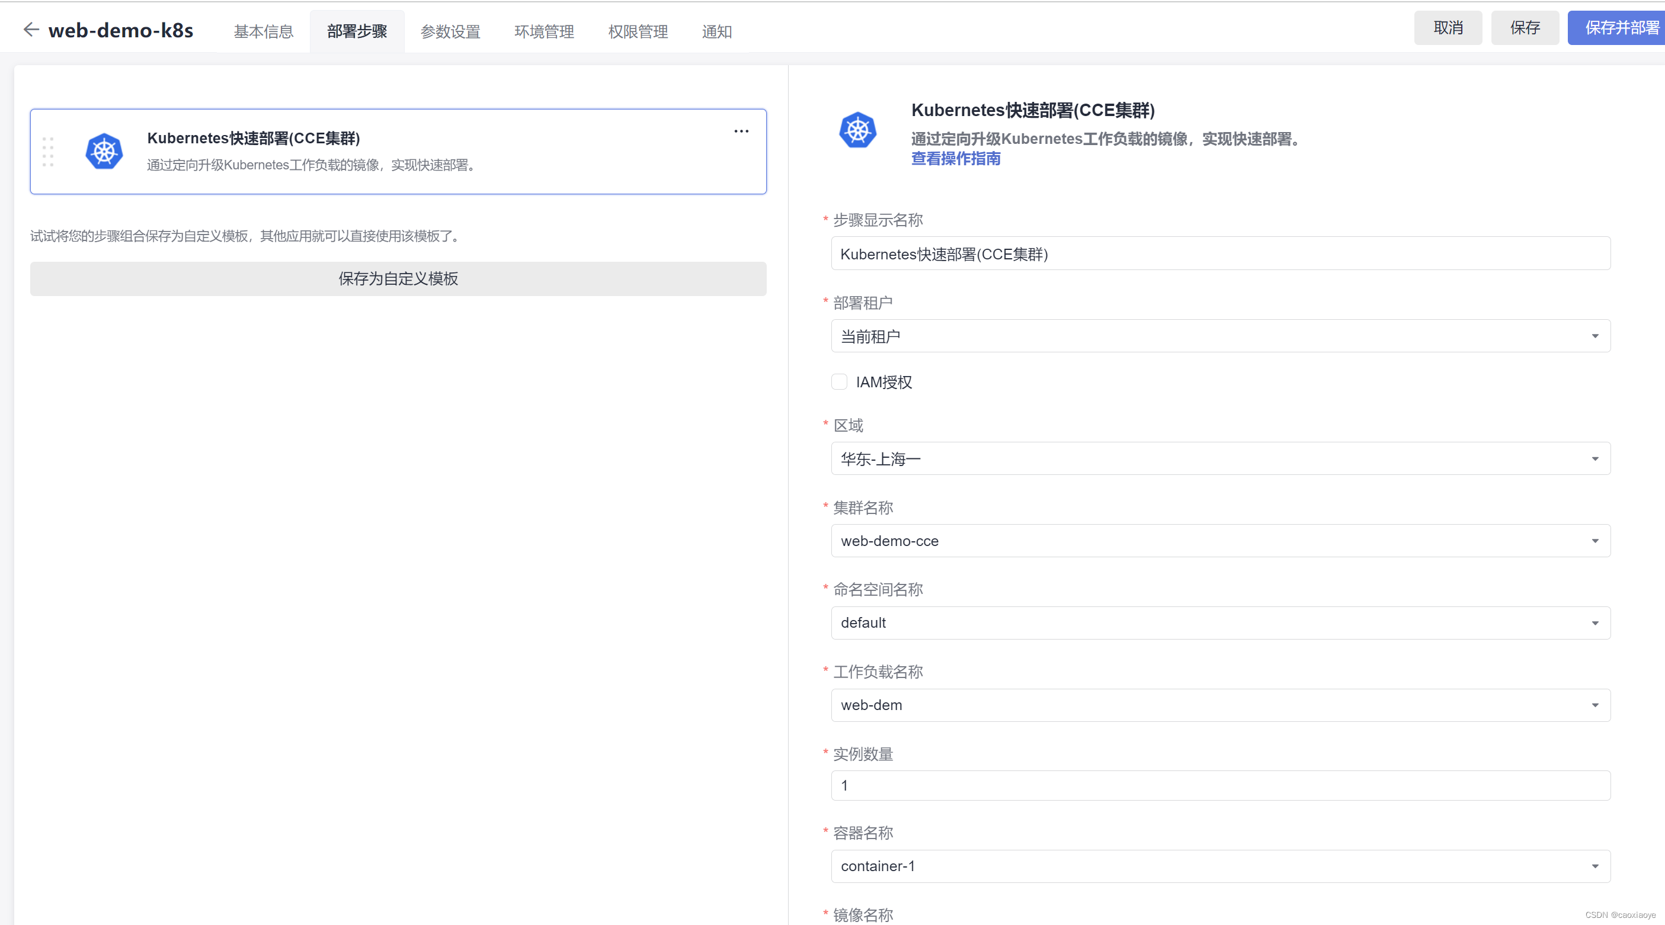The width and height of the screenshot is (1665, 925).
Task: Open the 环境管理 tab
Action: (x=543, y=30)
